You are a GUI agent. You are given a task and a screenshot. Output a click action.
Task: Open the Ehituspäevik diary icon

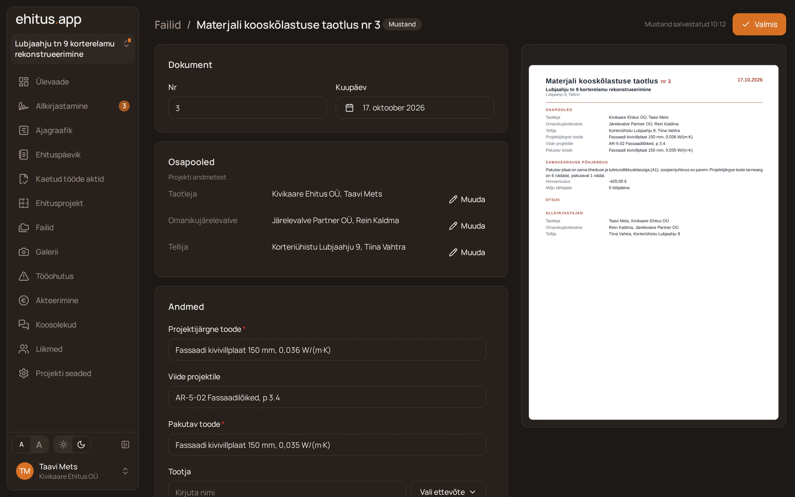pos(24,155)
